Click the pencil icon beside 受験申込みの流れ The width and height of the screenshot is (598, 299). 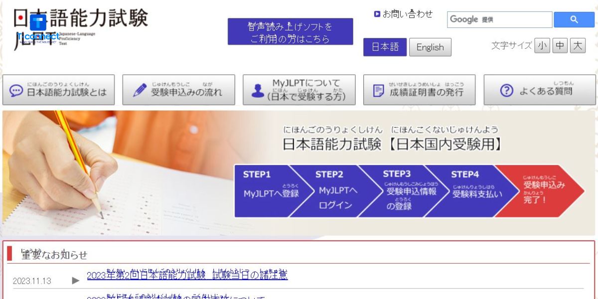[x=140, y=91]
